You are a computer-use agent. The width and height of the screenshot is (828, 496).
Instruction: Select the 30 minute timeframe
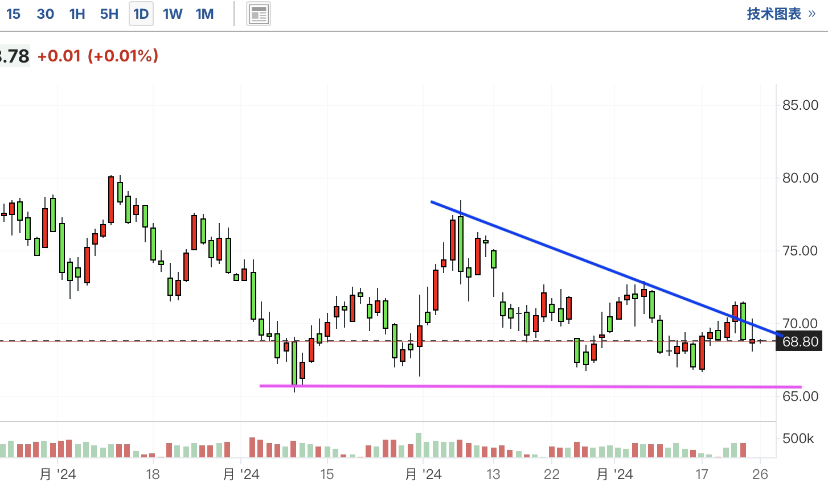click(46, 14)
